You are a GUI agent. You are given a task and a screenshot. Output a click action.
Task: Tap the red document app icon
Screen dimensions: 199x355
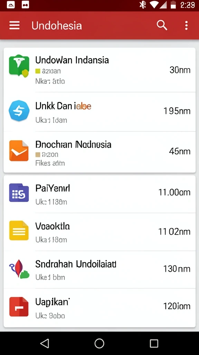19,306
